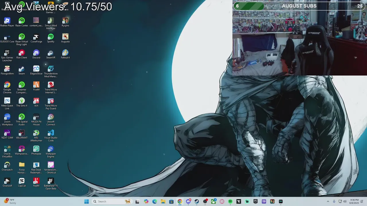Launch Copilot from the taskbar

[146, 201]
